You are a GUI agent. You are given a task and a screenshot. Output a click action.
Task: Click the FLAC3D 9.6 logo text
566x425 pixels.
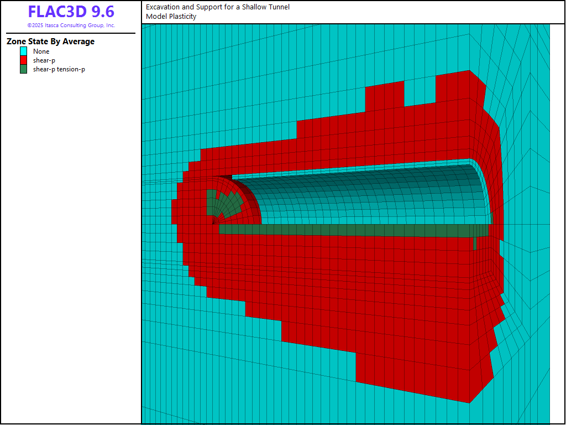(71, 12)
